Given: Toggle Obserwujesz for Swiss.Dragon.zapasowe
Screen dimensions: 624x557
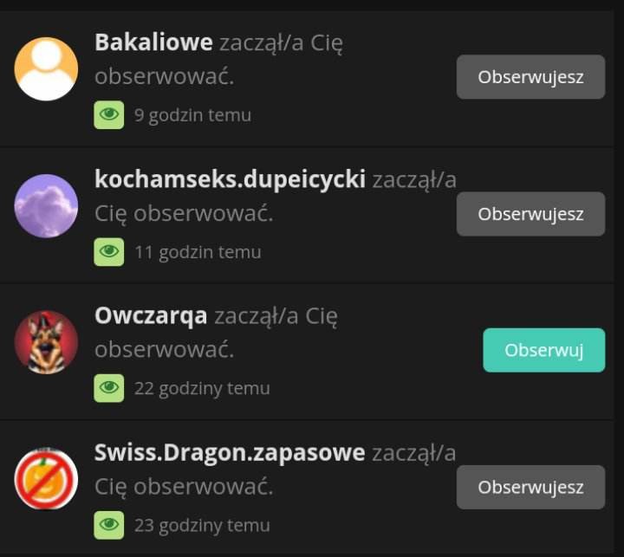Looking at the screenshot, I should point(531,488).
